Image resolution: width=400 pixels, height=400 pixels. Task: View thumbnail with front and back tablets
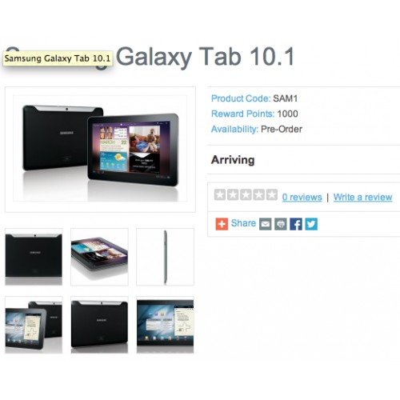[x=34, y=325]
